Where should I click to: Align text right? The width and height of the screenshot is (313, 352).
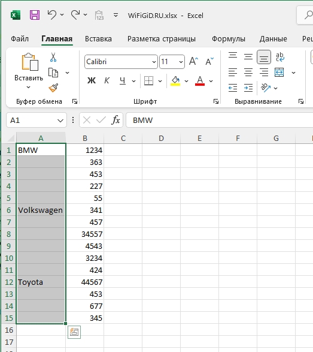pyautogui.click(x=264, y=73)
